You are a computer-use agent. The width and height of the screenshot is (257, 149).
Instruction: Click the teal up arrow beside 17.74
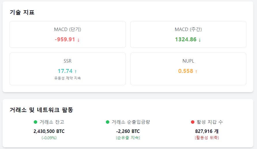[x=76, y=71]
